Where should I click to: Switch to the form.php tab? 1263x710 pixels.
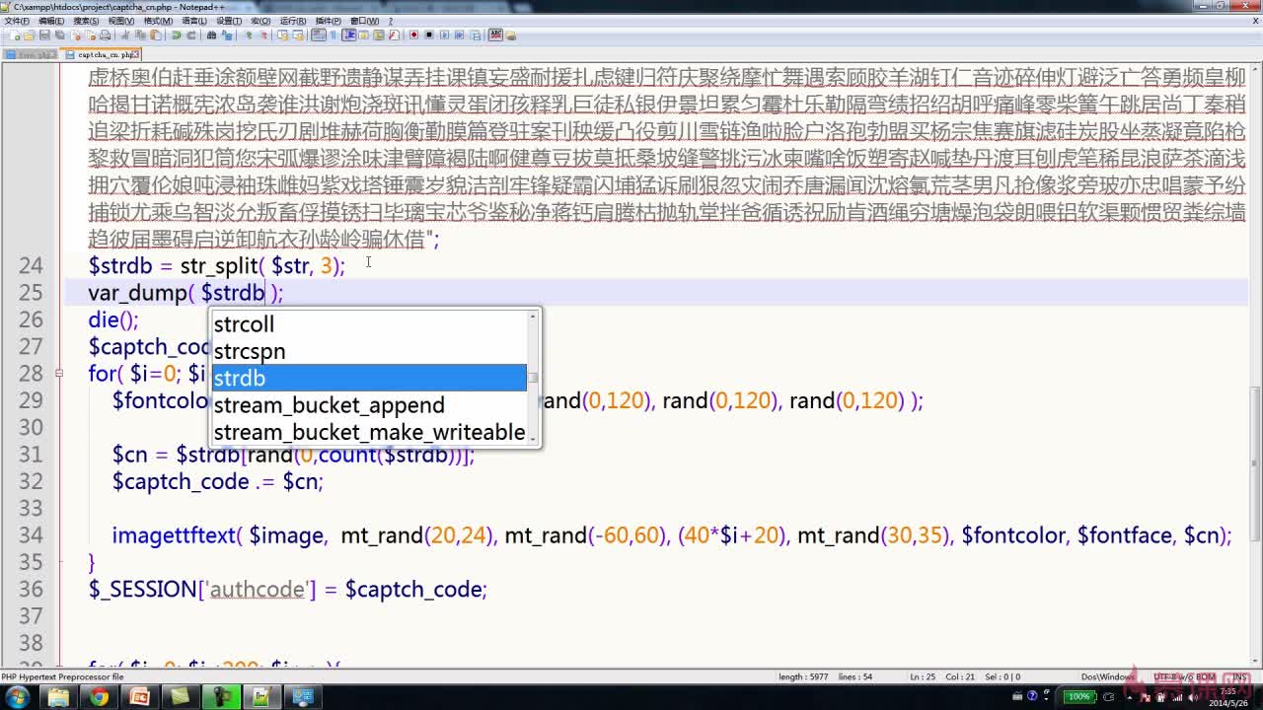coord(31,55)
